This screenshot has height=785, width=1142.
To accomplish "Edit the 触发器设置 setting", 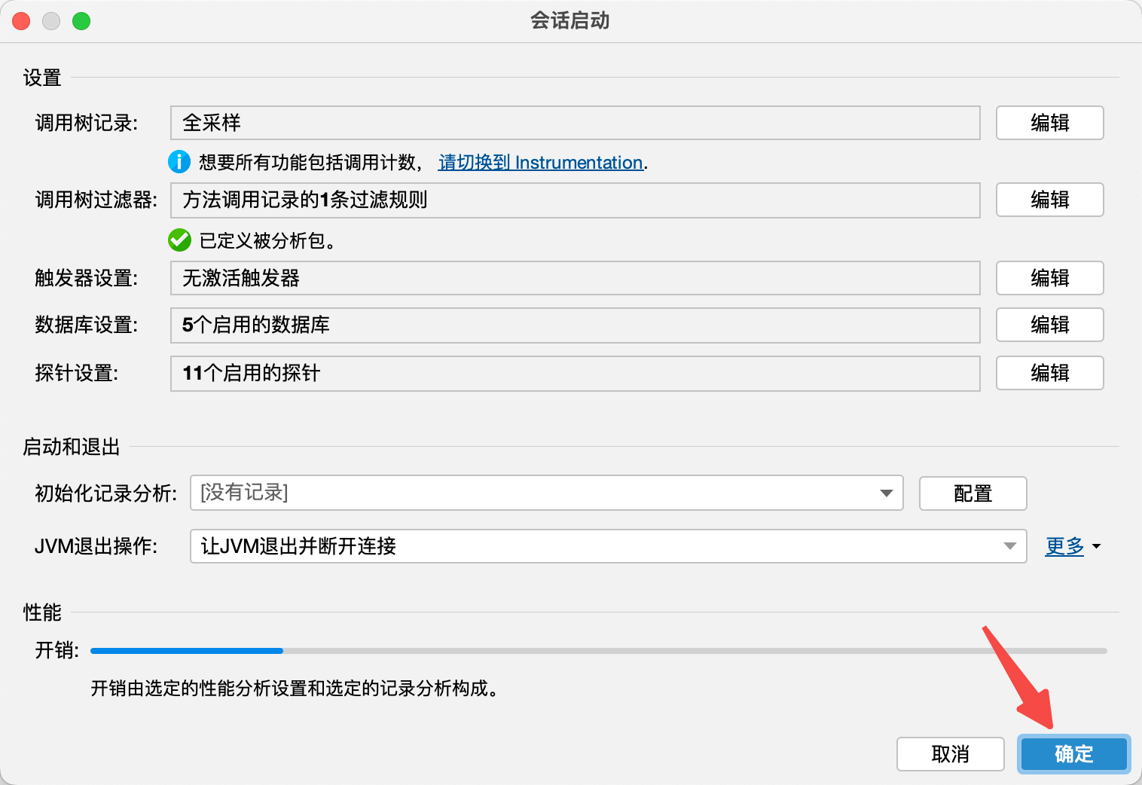I will coord(1049,278).
